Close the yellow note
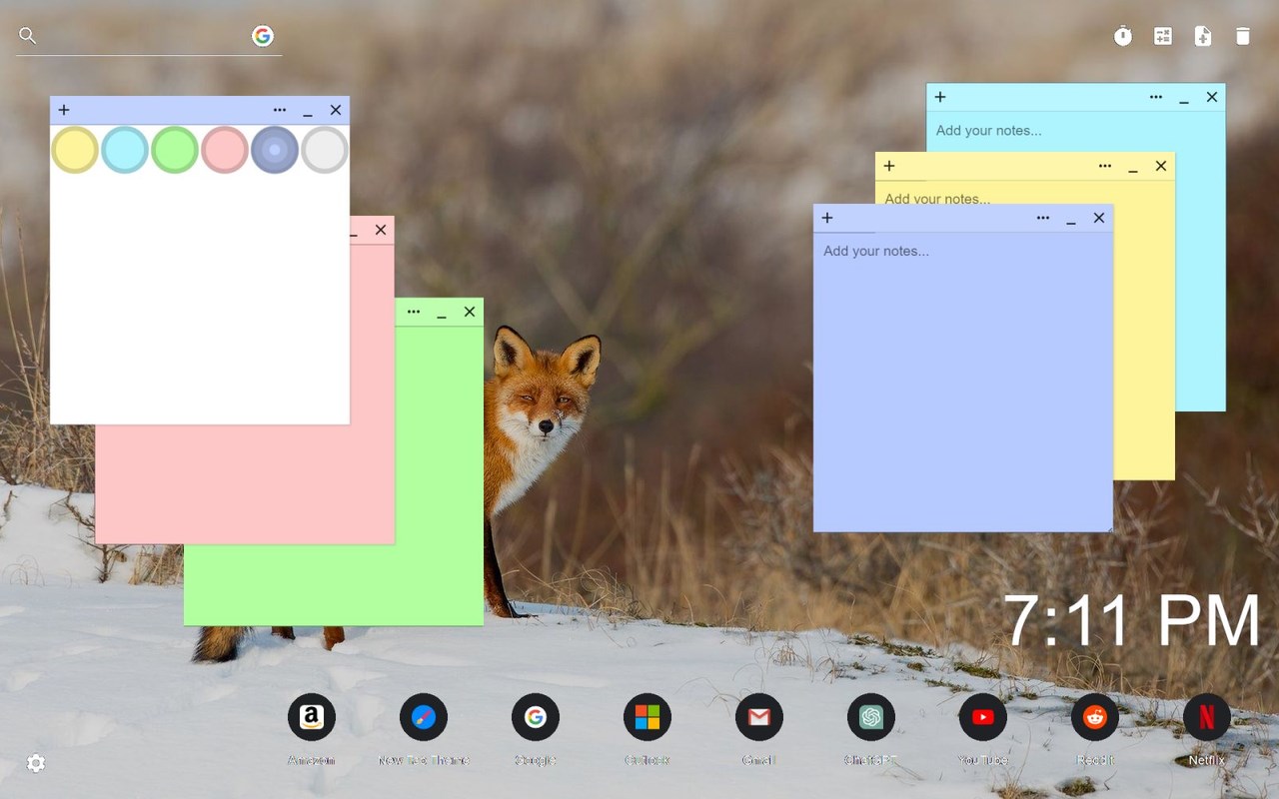 click(1161, 166)
